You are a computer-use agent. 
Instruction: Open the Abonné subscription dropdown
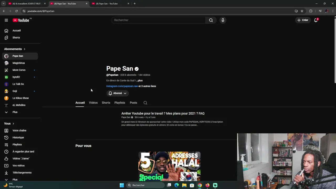click(117, 93)
